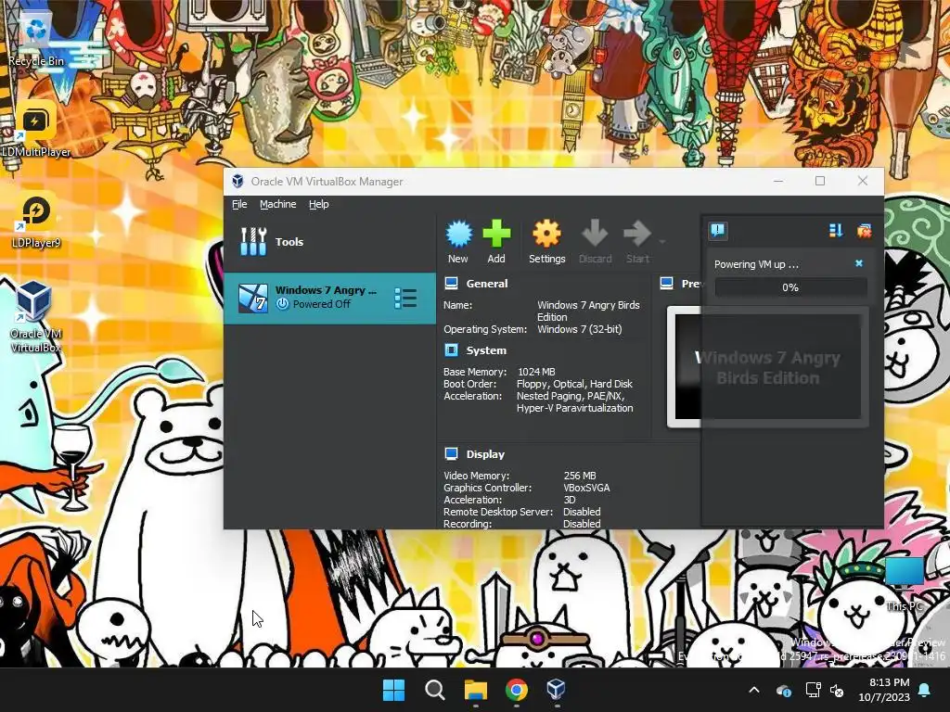The height and width of the screenshot is (712, 950).
Task: Click the New virtual machine icon
Action: pos(458,235)
